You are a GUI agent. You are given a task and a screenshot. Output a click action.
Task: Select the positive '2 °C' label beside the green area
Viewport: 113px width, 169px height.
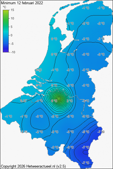click(70, 101)
